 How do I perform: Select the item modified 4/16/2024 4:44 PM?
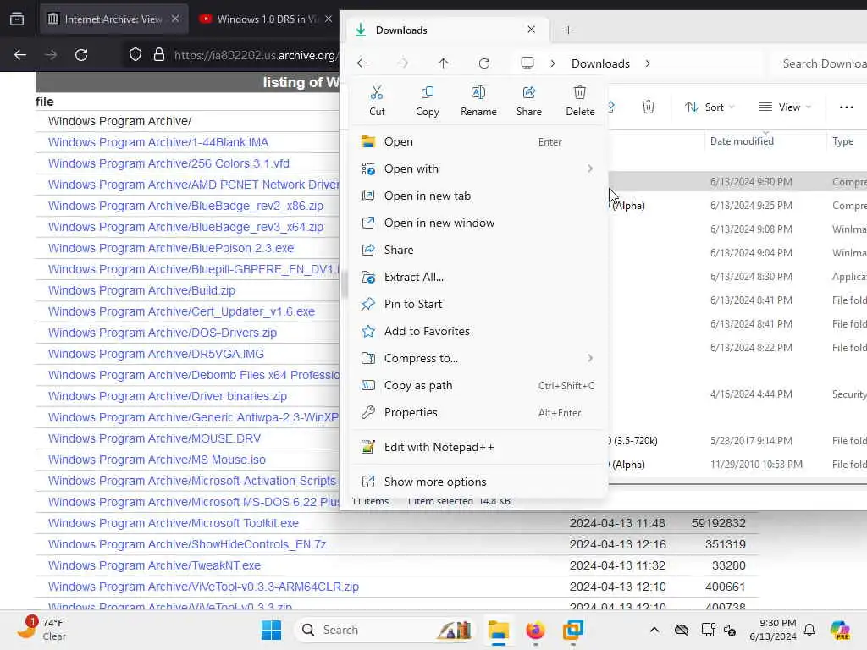click(737, 394)
